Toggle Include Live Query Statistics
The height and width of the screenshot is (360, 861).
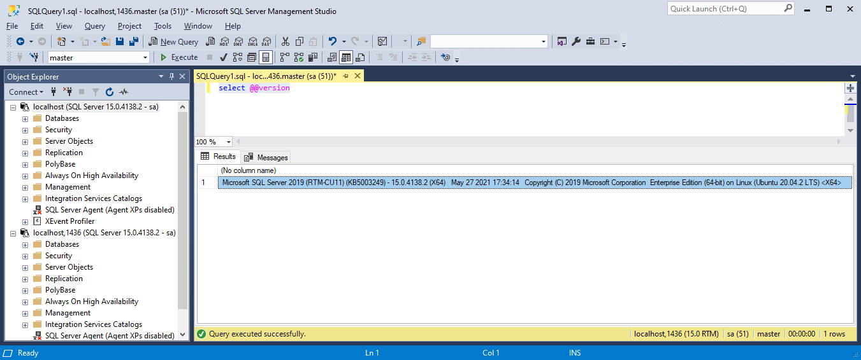tap(299, 57)
